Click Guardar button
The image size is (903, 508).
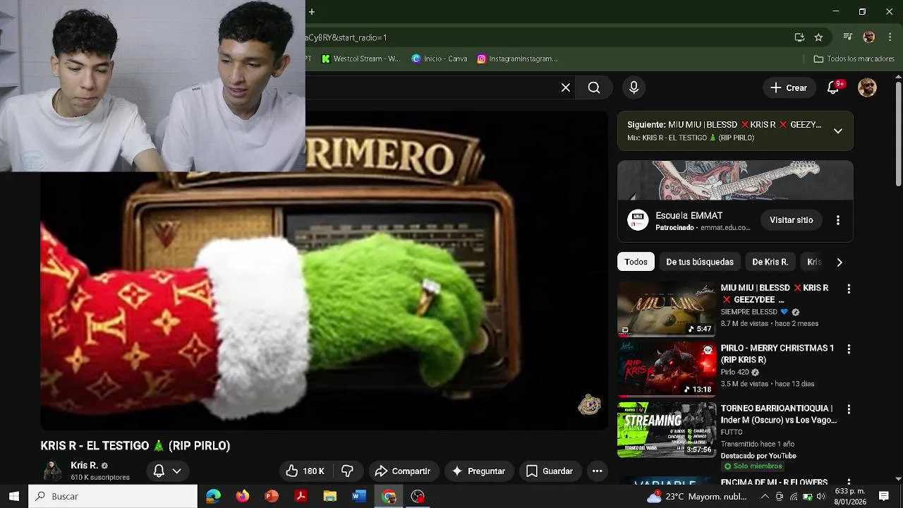[550, 471]
